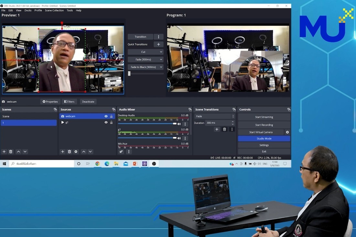Add a new scene with the plus icon

click(4, 151)
